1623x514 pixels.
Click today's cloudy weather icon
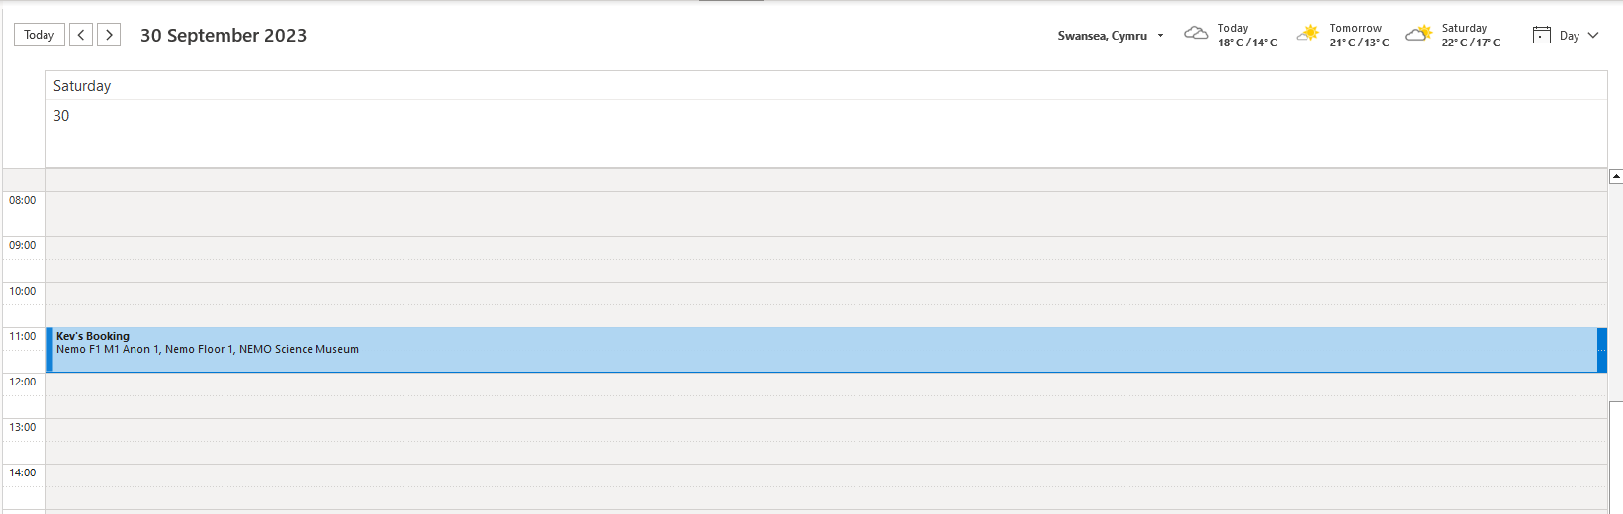(1196, 34)
